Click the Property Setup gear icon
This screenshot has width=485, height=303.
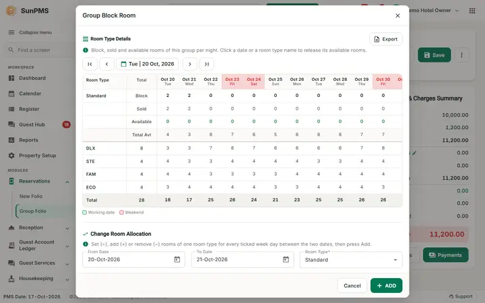[11, 156]
